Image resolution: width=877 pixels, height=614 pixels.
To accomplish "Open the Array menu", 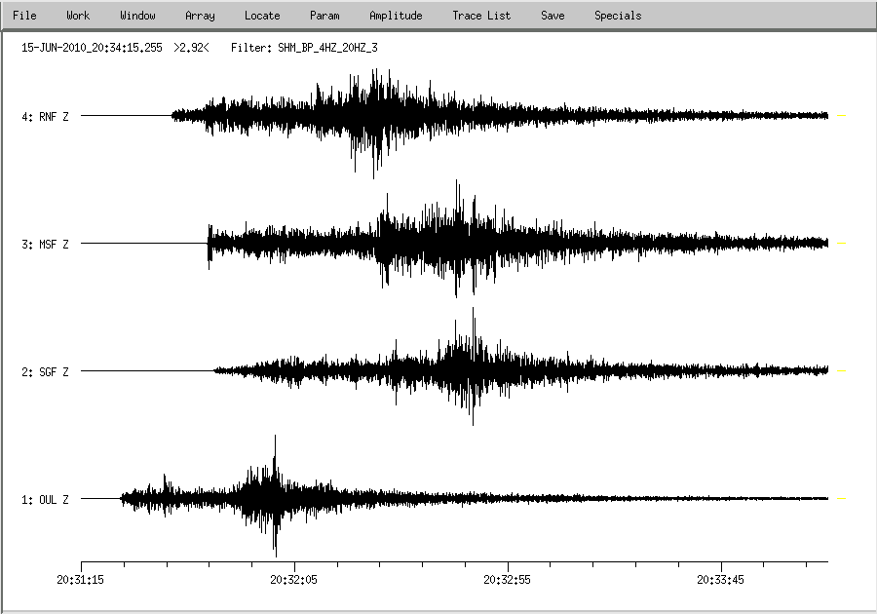I will [200, 16].
